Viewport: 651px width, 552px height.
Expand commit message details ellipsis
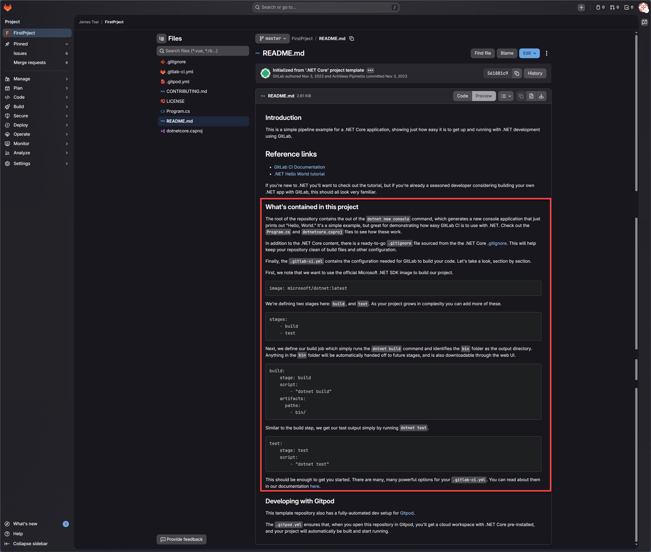tap(370, 70)
